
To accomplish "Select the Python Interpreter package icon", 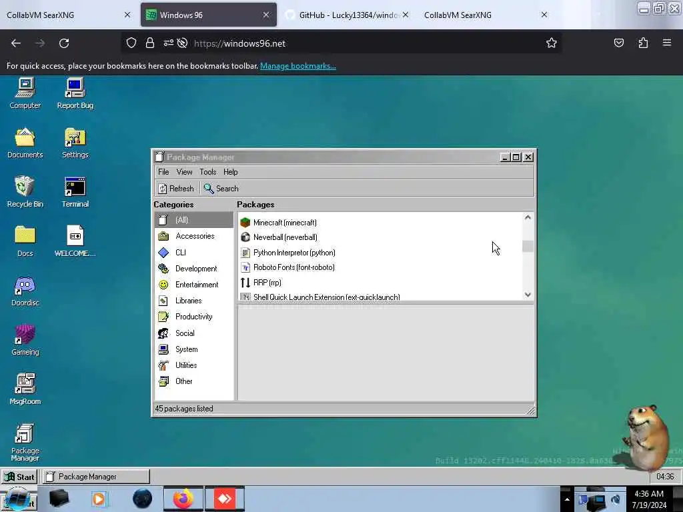I will pos(245,253).
